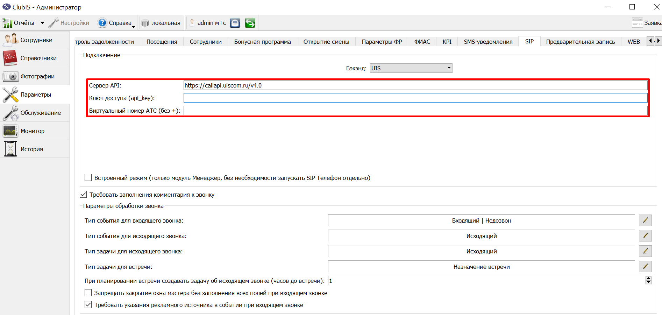Expand the Справка dropdown menu
The image size is (662, 315).
pos(133,27)
